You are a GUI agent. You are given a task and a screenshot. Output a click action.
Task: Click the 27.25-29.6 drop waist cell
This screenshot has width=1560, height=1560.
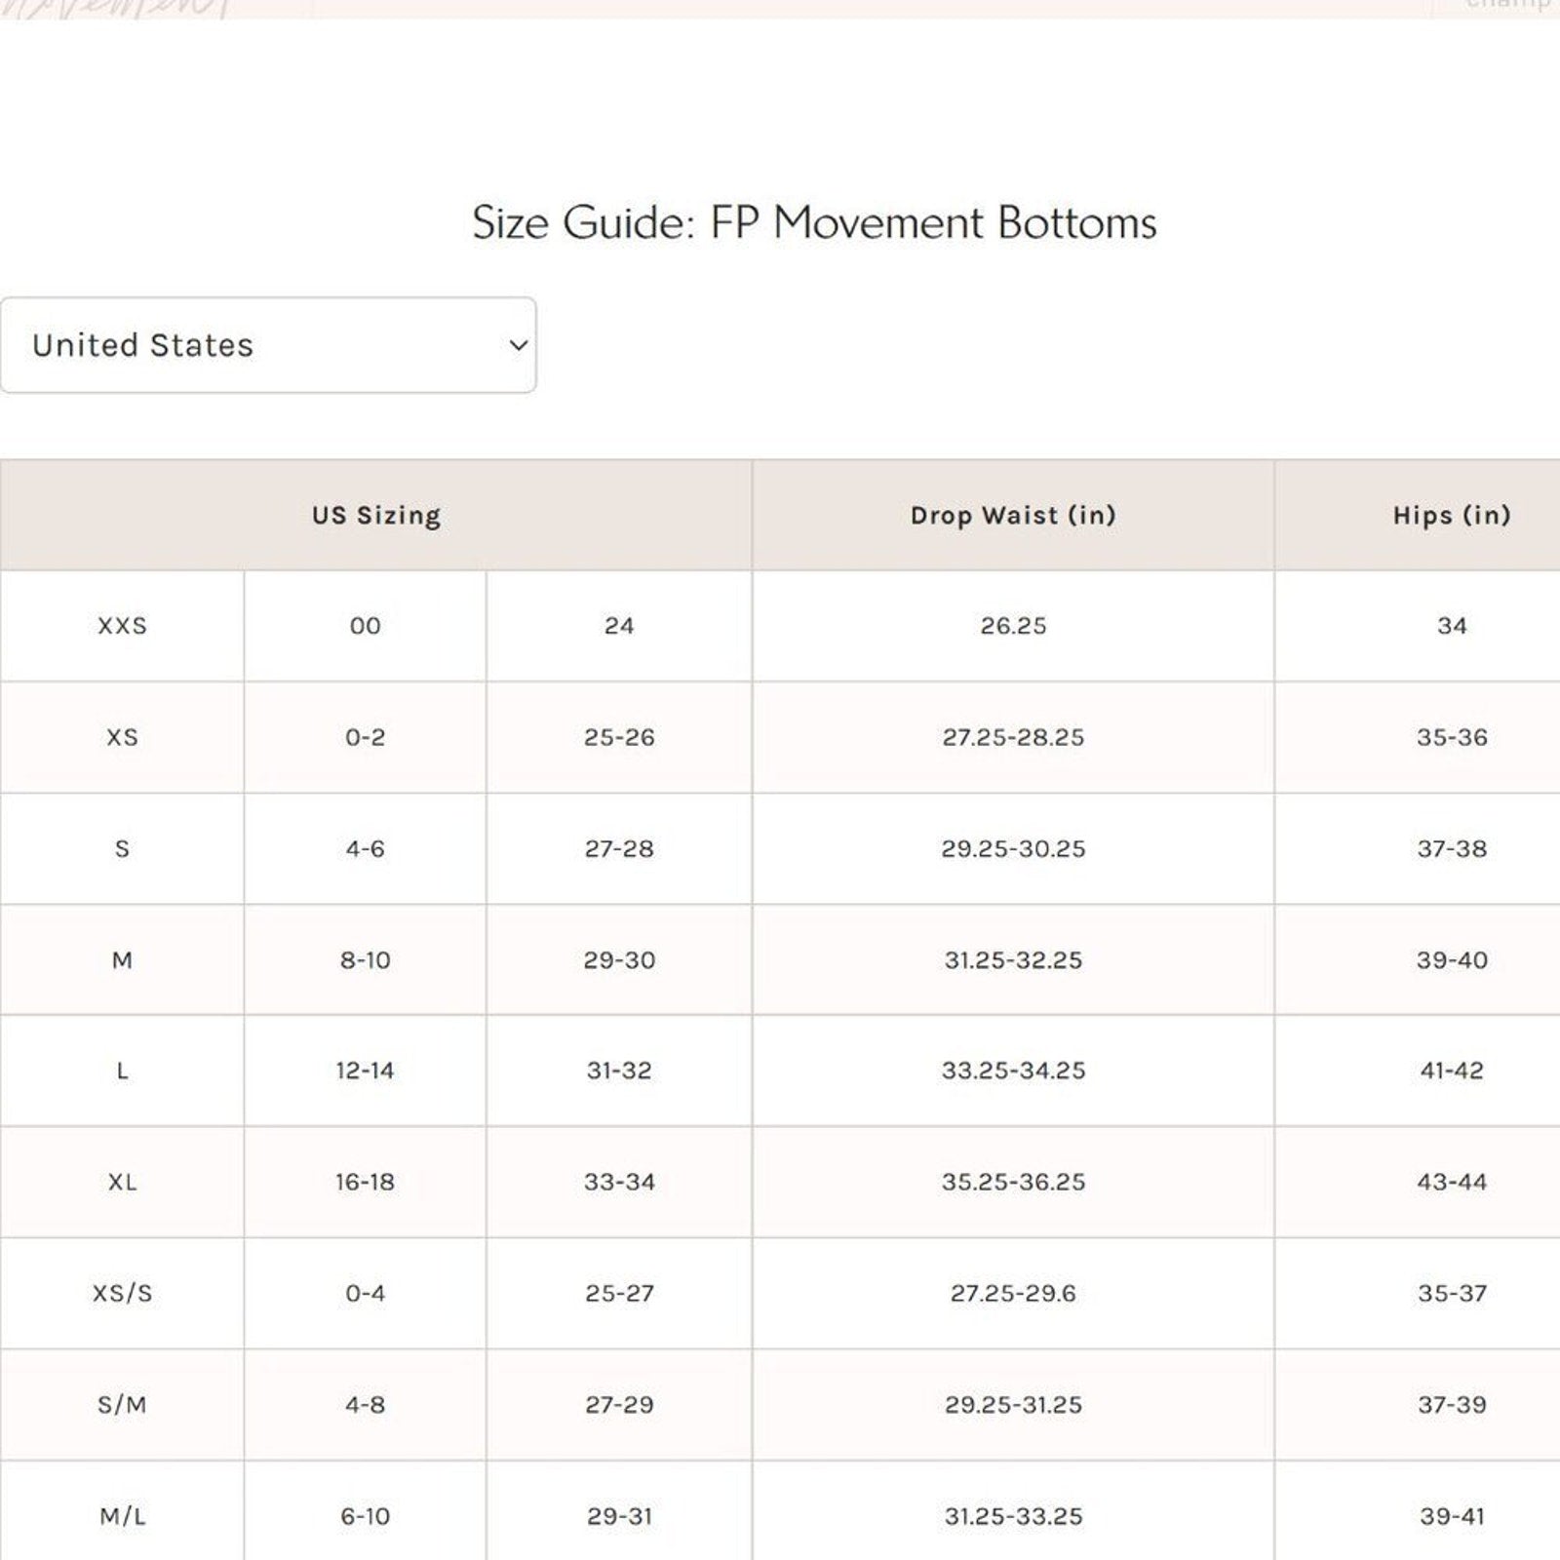coord(1013,1293)
